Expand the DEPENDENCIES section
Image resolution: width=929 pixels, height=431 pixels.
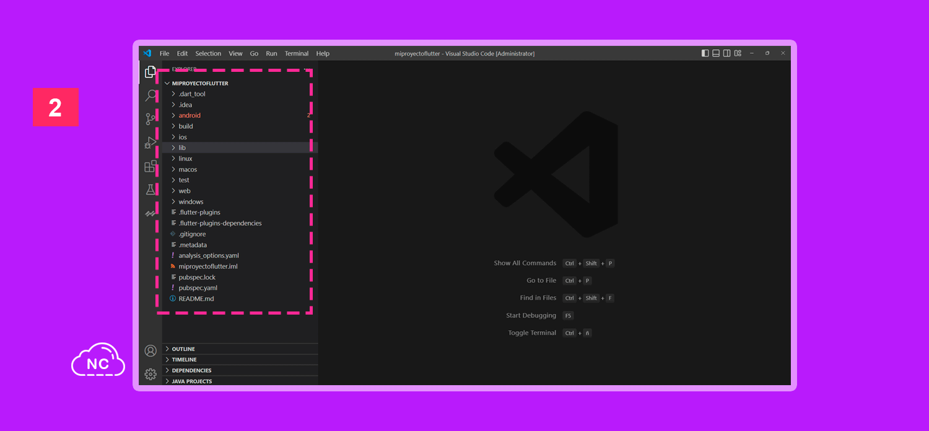point(240,370)
